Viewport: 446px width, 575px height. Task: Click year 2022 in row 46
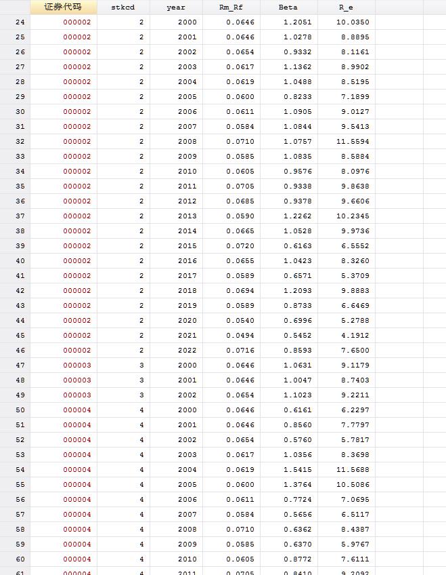(187, 351)
